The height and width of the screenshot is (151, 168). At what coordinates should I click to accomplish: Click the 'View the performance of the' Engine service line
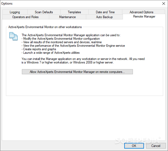coord(73,46)
